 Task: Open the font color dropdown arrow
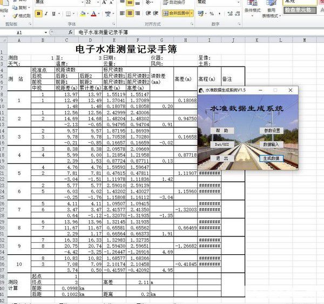tap(99, 14)
